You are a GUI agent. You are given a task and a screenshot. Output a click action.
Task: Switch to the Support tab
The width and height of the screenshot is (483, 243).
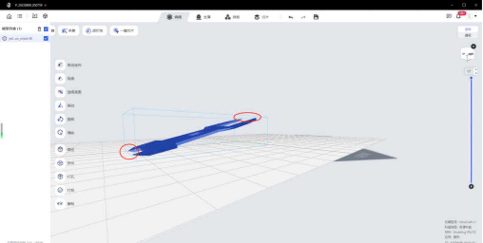pyautogui.click(x=203, y=17)
